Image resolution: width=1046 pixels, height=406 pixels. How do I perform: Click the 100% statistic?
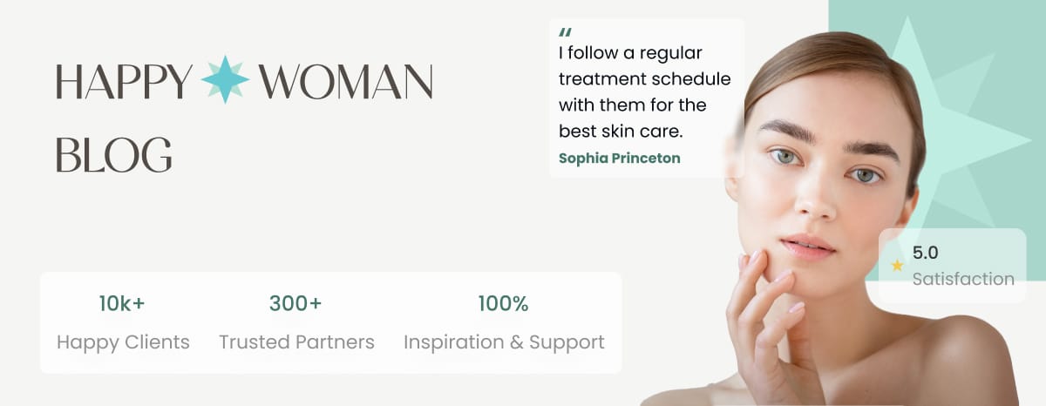click(x=503, y=303)
